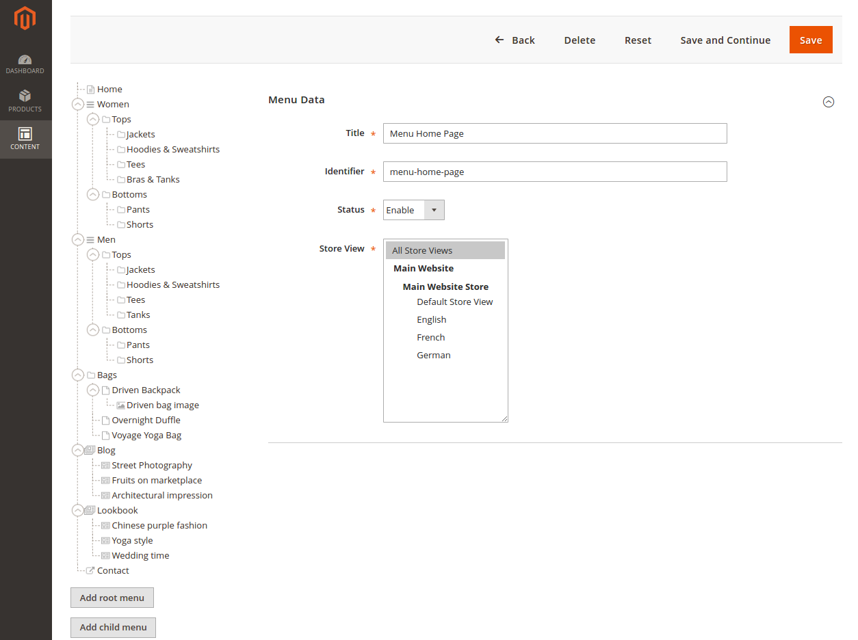Screen dimensions: 858x640
Task: Click the Contact external link icon
Action: click(90, 571)
